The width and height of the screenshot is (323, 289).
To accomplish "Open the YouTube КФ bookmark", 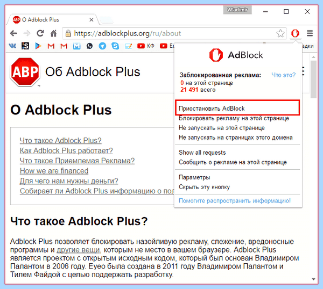I will [x=146, y=46].
